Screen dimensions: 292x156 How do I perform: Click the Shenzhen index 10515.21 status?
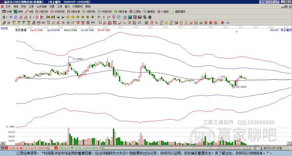(65, 148)
